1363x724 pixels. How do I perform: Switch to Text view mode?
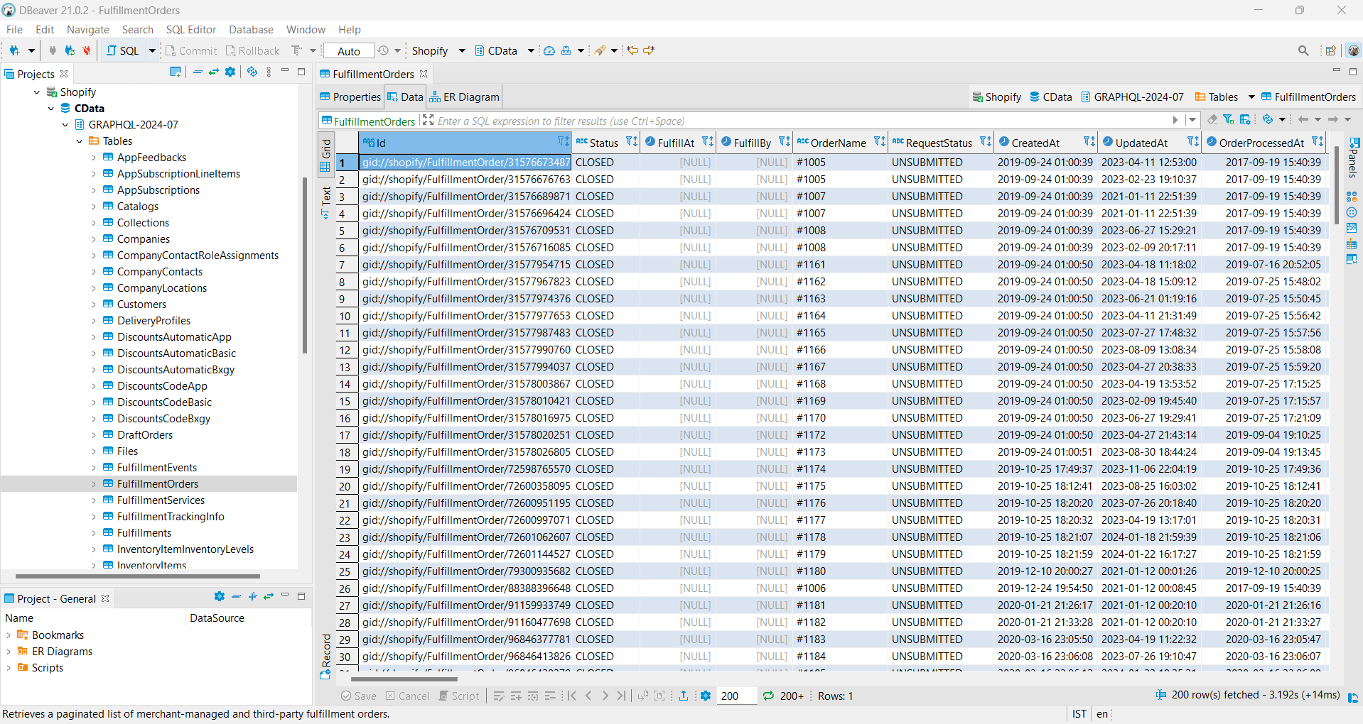325,202
